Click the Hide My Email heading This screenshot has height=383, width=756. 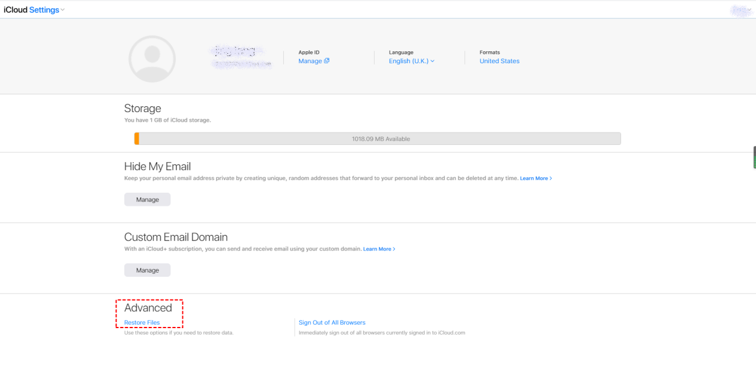[x=158, y=166]
